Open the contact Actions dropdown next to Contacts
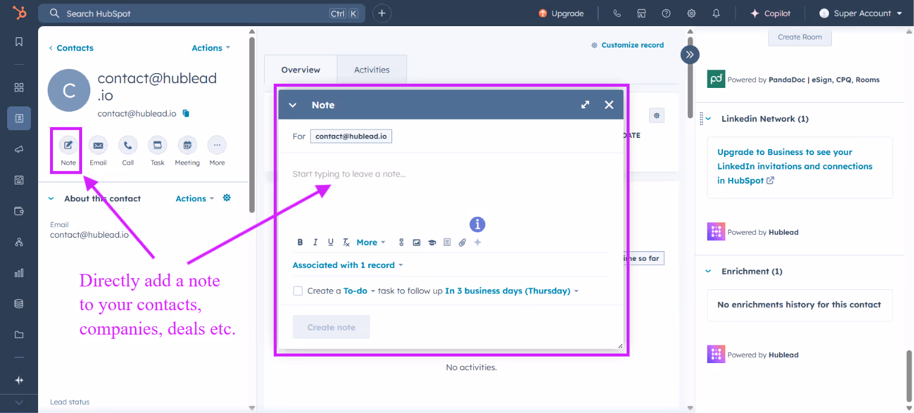This screenshot has width=914, height=413. point(211,48)
